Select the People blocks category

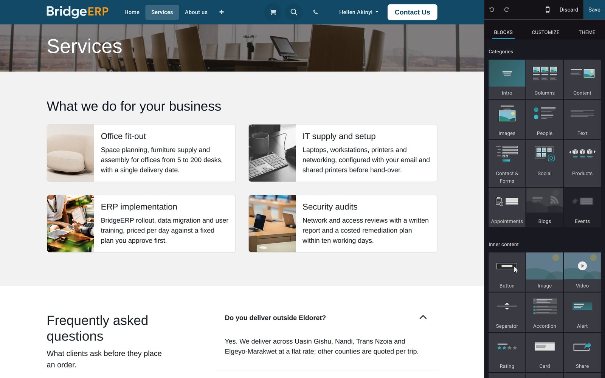point(544,119)
